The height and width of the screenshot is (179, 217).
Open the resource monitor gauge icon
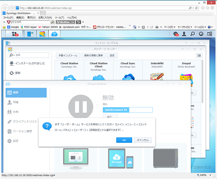pos(201,34)
